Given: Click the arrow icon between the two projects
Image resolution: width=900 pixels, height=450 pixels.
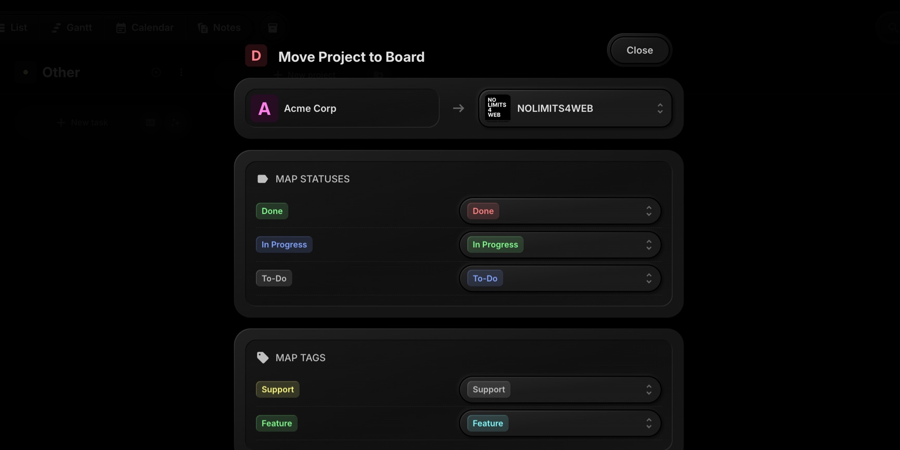Looking at the screenshot, I should [458, 108].
